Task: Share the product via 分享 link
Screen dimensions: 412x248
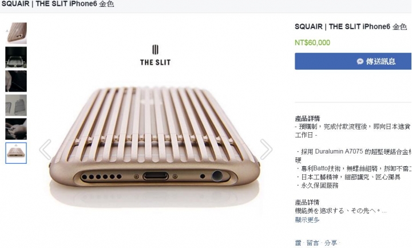Action: pyautogui.click(x=331, y=243)
